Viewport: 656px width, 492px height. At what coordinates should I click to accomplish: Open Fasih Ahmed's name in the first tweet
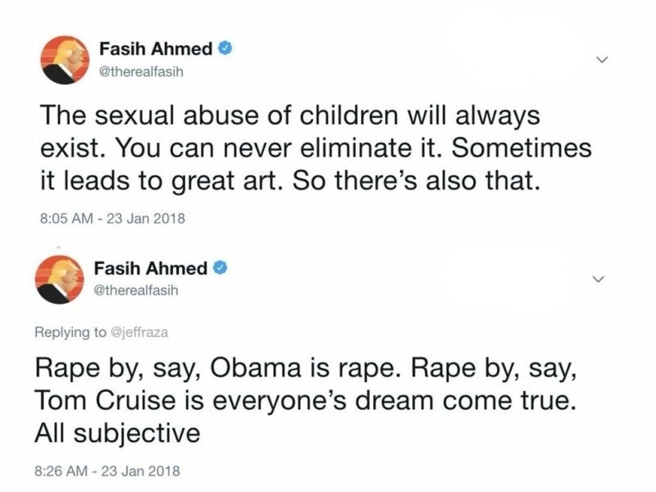point(156,49)
